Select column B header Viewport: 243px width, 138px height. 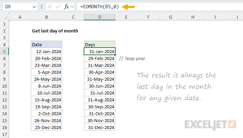[47, 17]
